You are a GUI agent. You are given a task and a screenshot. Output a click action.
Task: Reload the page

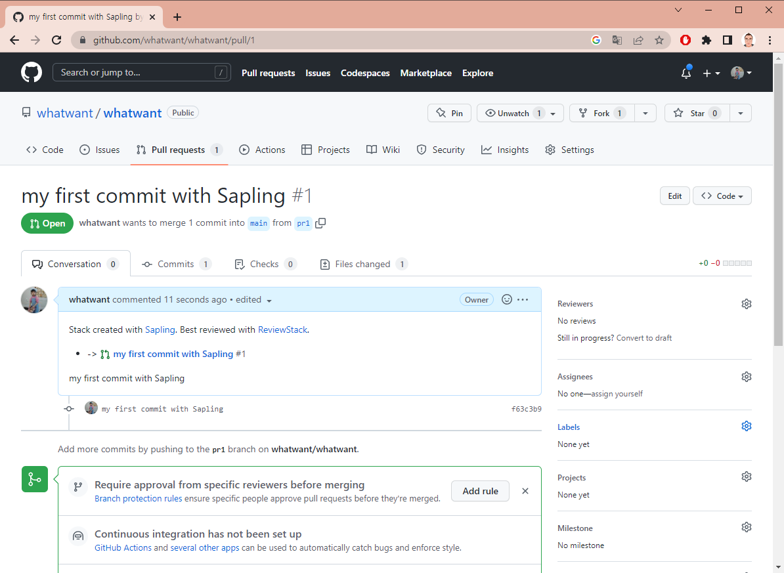point(56,40)
